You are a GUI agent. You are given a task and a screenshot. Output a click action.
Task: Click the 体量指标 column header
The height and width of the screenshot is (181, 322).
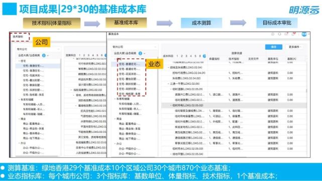(214, 59)
